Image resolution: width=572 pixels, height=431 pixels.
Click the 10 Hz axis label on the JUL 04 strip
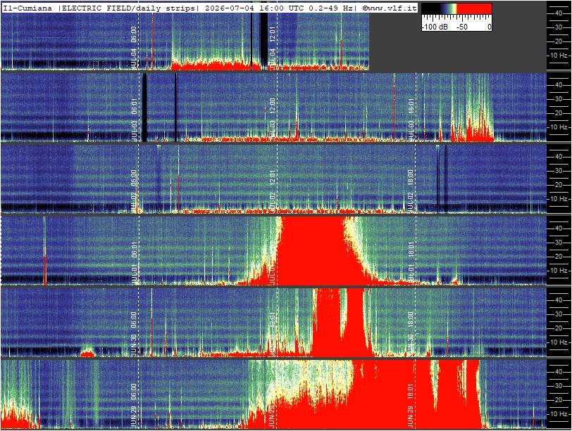point(559,56)
